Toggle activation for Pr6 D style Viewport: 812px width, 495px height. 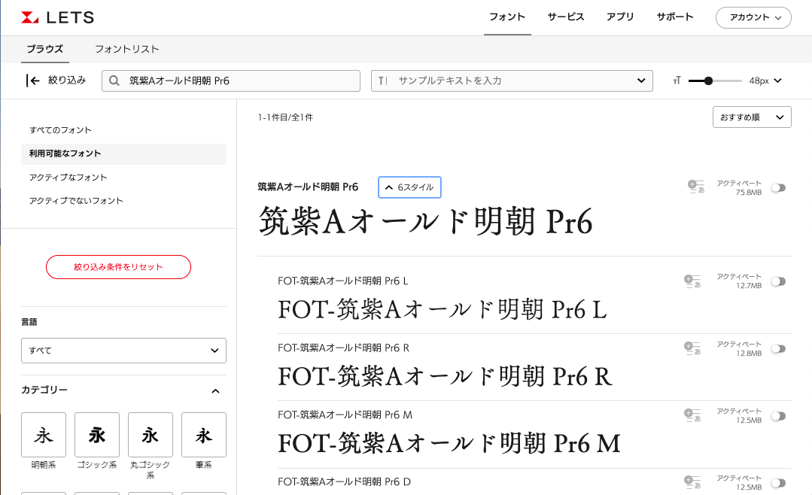[x=778, y=483]
